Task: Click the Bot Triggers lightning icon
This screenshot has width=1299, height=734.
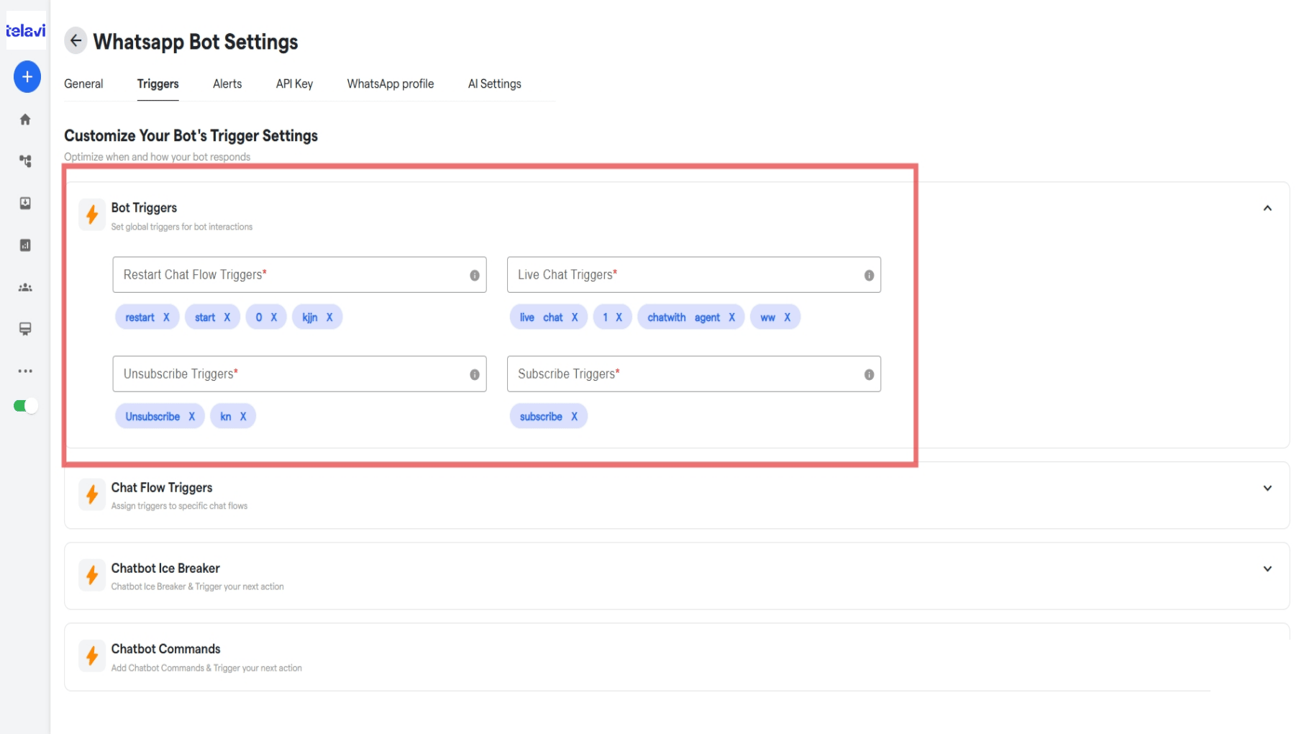Action: [x=92, y=214]
